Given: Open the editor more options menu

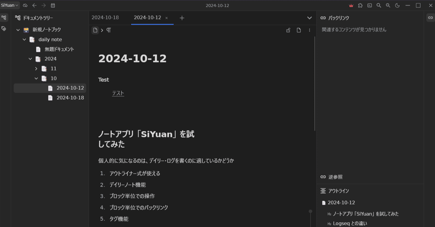Looking at the screenshot, I should click(x=309, y=30).
